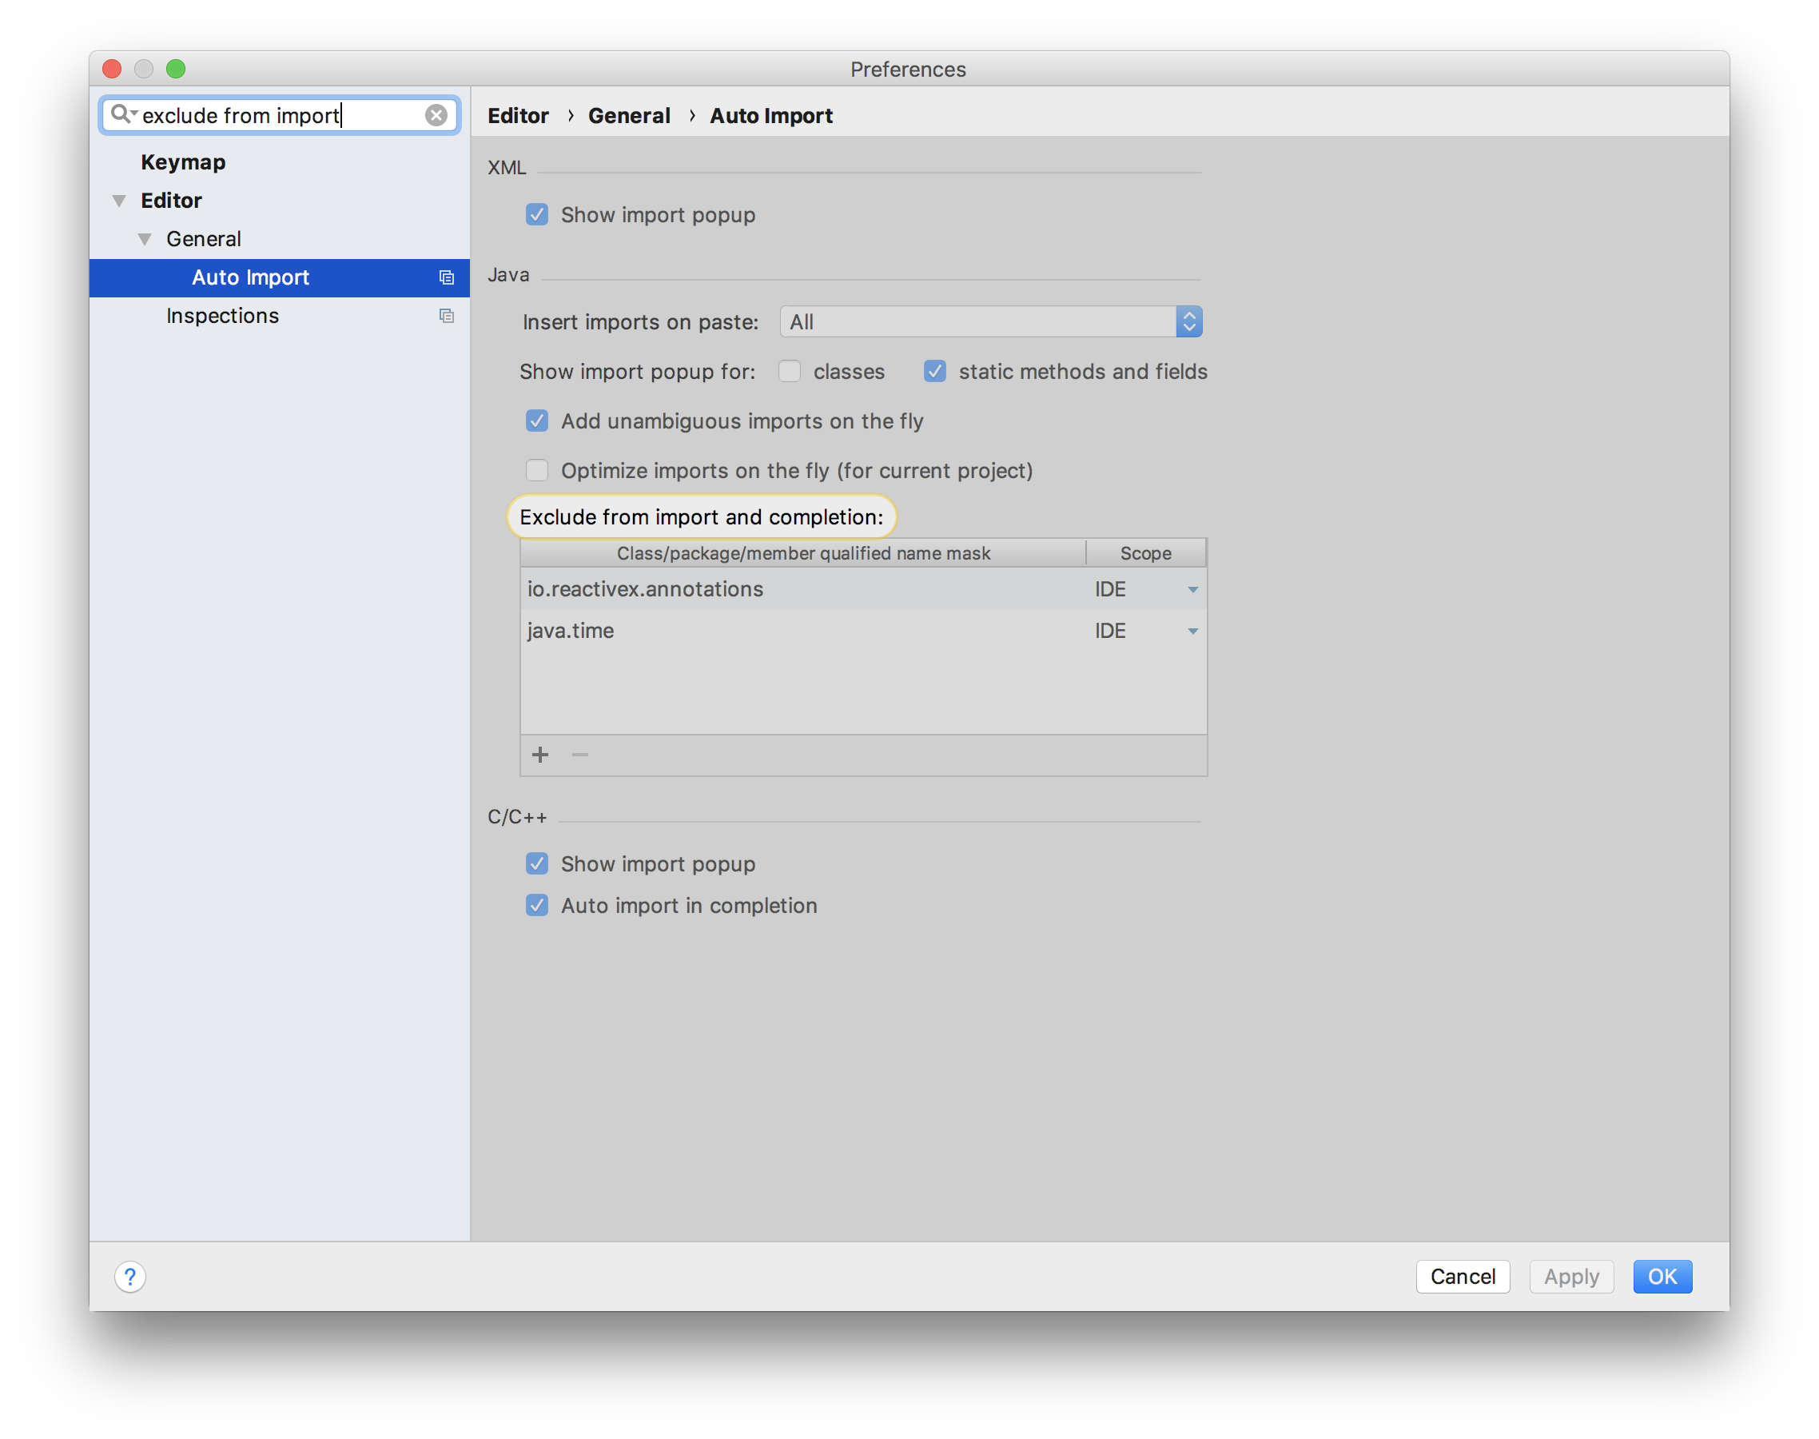The height and width of the screenshot is (1439, 1819).
Task: Click the Cancel button
Action: coord(1462,1277)
